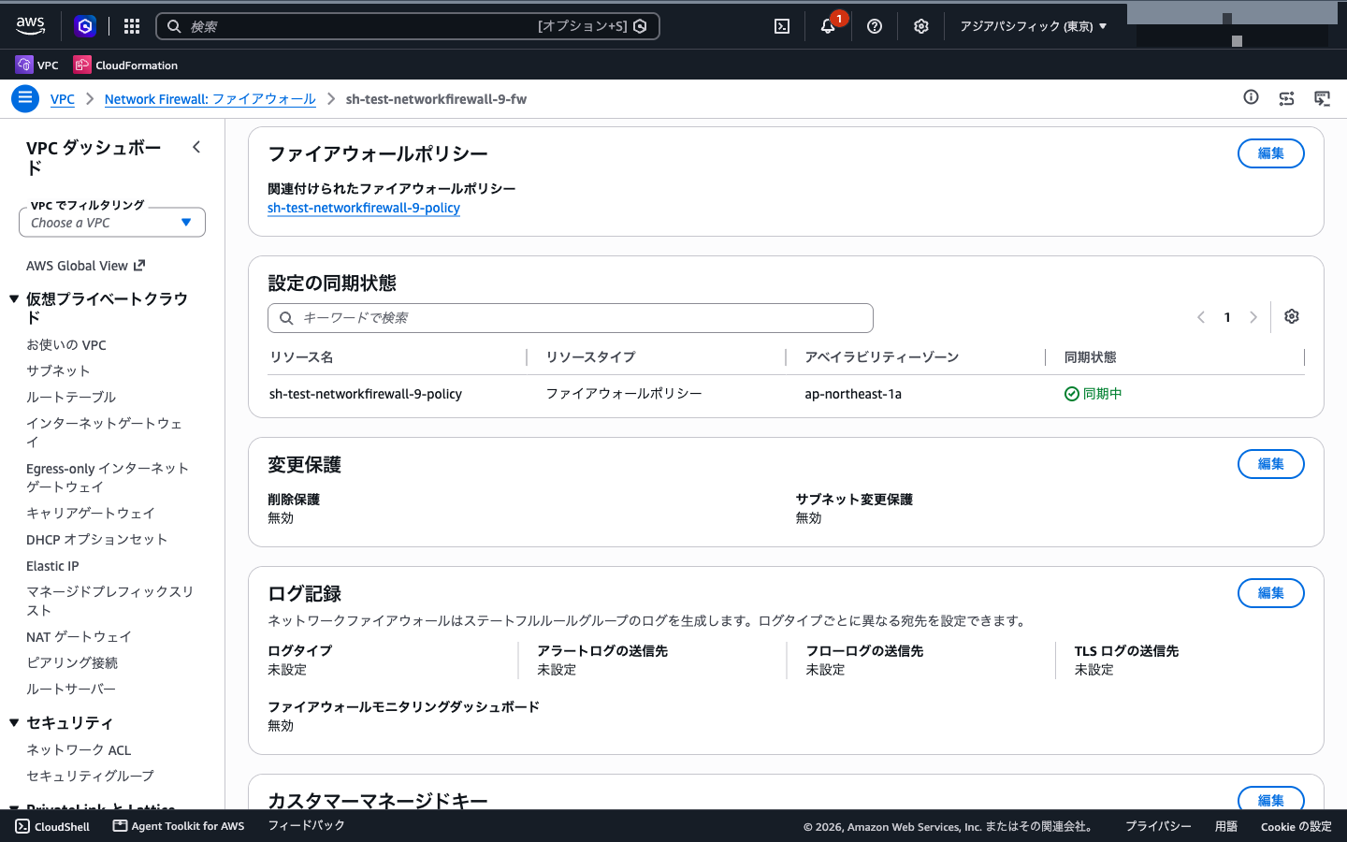Focus the キーワードで検索 filter field
Image resolution: width=1347 pixels, height=842 pixels.
(571, 318)
